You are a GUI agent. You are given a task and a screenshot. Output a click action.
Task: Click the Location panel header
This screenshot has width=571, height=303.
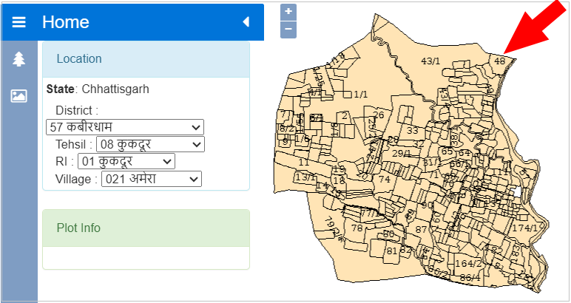click(x=146, y=59)
